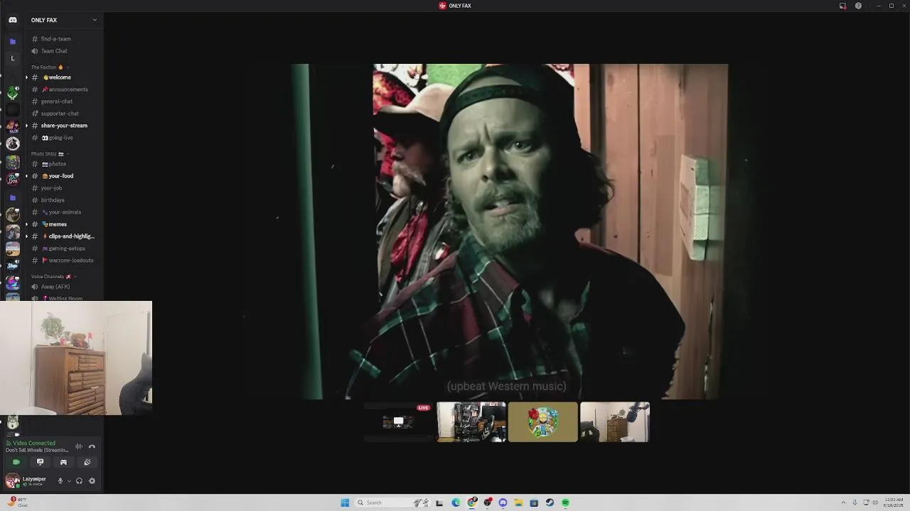910x511 pixels.
Task: Select the gaming chair webcam thumbnail
Action: click(471, 422)
